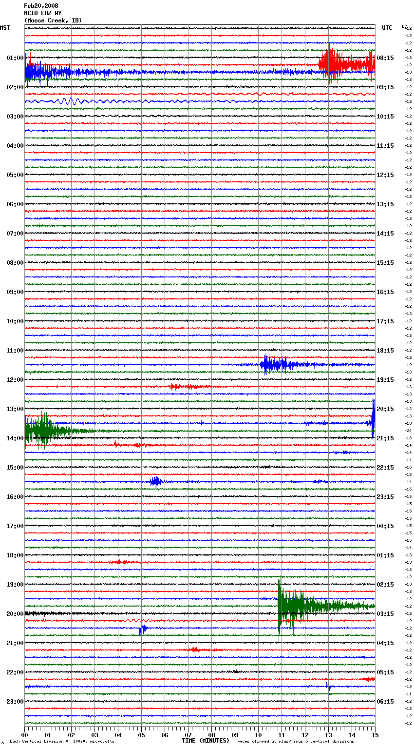Image resolution: width=414 pixels, height=748 pixels.
Task: Click the -20 DC offset value
Action: click(x=408, y=431)
